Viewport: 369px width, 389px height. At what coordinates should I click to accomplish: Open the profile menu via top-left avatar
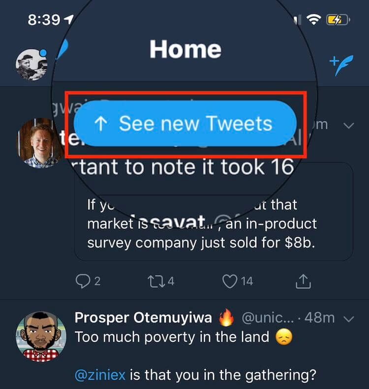pyautogui.click(x=31, y=65)
